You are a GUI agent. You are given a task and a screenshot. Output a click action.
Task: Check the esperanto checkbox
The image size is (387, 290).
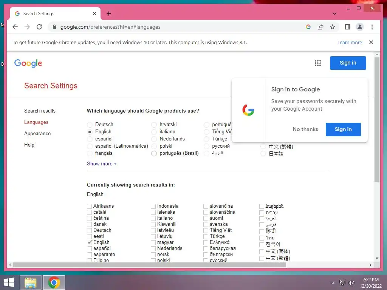[x=89, y=255]
